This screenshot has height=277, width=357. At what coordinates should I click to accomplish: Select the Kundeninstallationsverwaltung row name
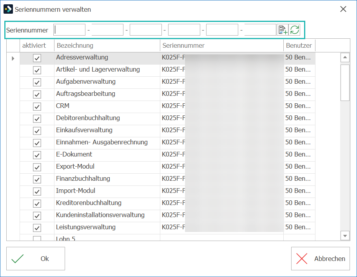coord(100,215)
